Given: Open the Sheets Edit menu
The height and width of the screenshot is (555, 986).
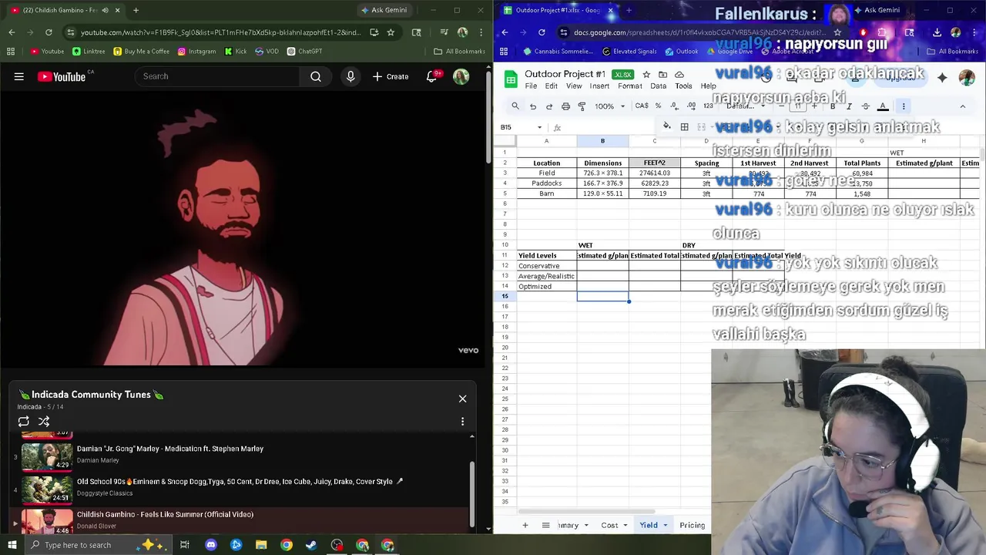Looking at the screenshot, I should [x=551, y=86].
